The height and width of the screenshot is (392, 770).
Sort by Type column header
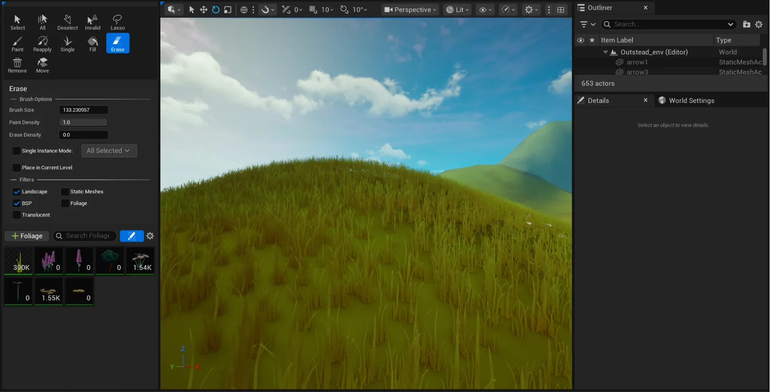click(724, 40)
